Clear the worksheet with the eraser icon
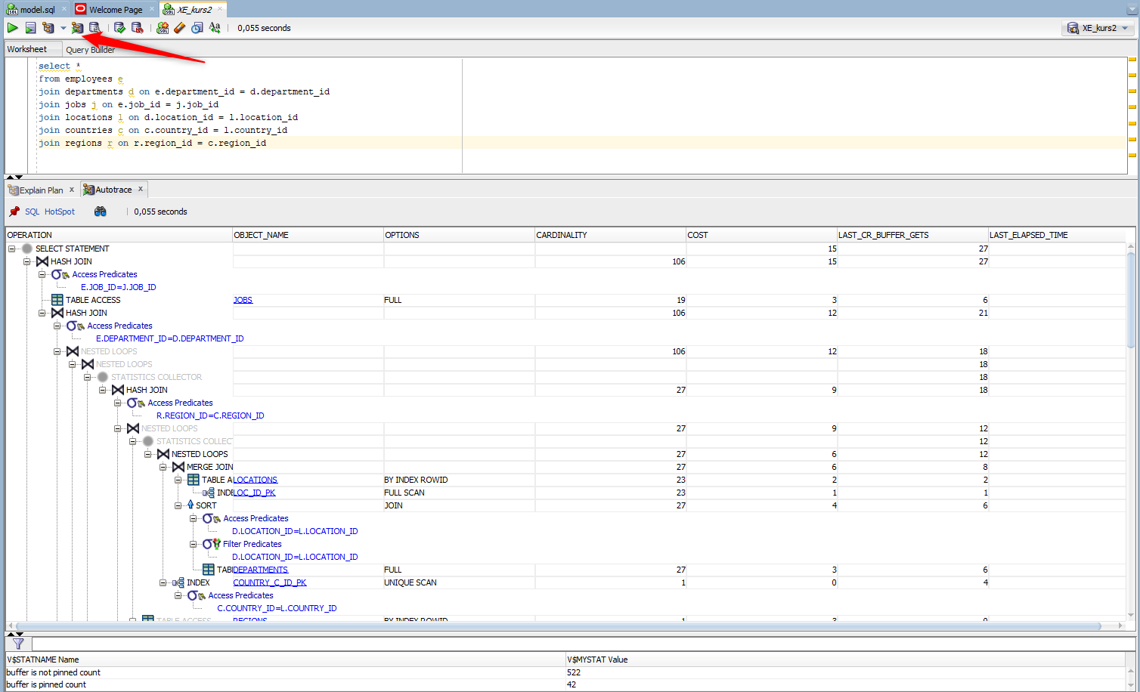Screen dimensions: 1140x692 (179, 28)
